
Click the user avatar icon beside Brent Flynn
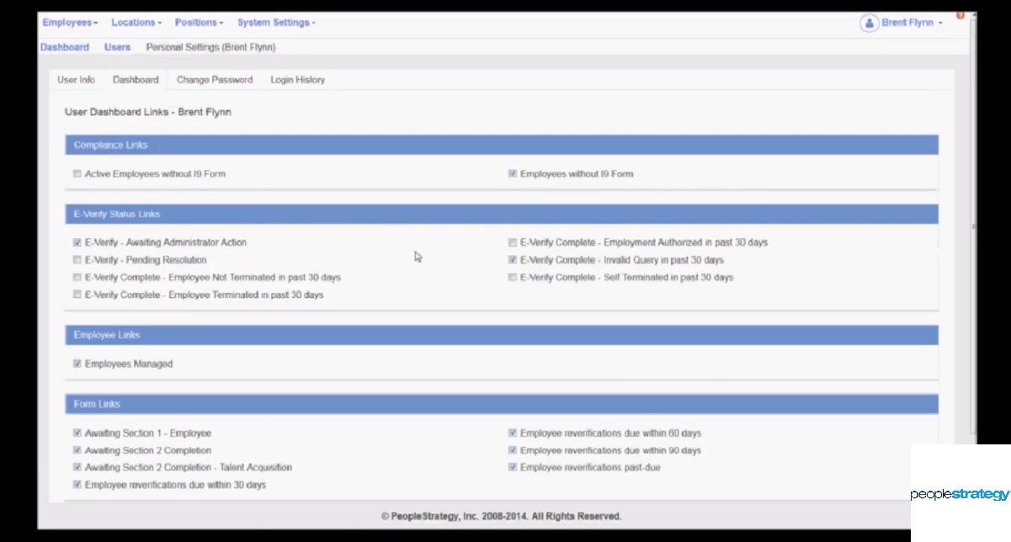point(869,24)
